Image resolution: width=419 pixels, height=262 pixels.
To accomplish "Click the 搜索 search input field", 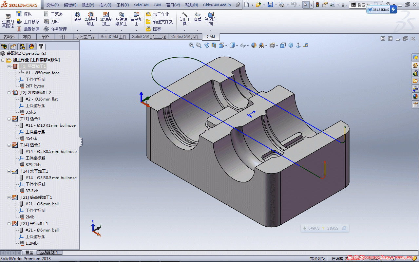I will 364,5.
